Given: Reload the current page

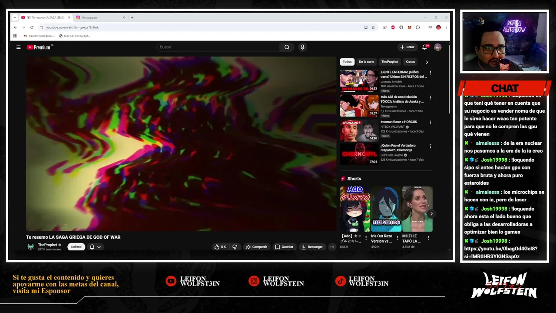Looking at the screenshot, I should point(32,27).
